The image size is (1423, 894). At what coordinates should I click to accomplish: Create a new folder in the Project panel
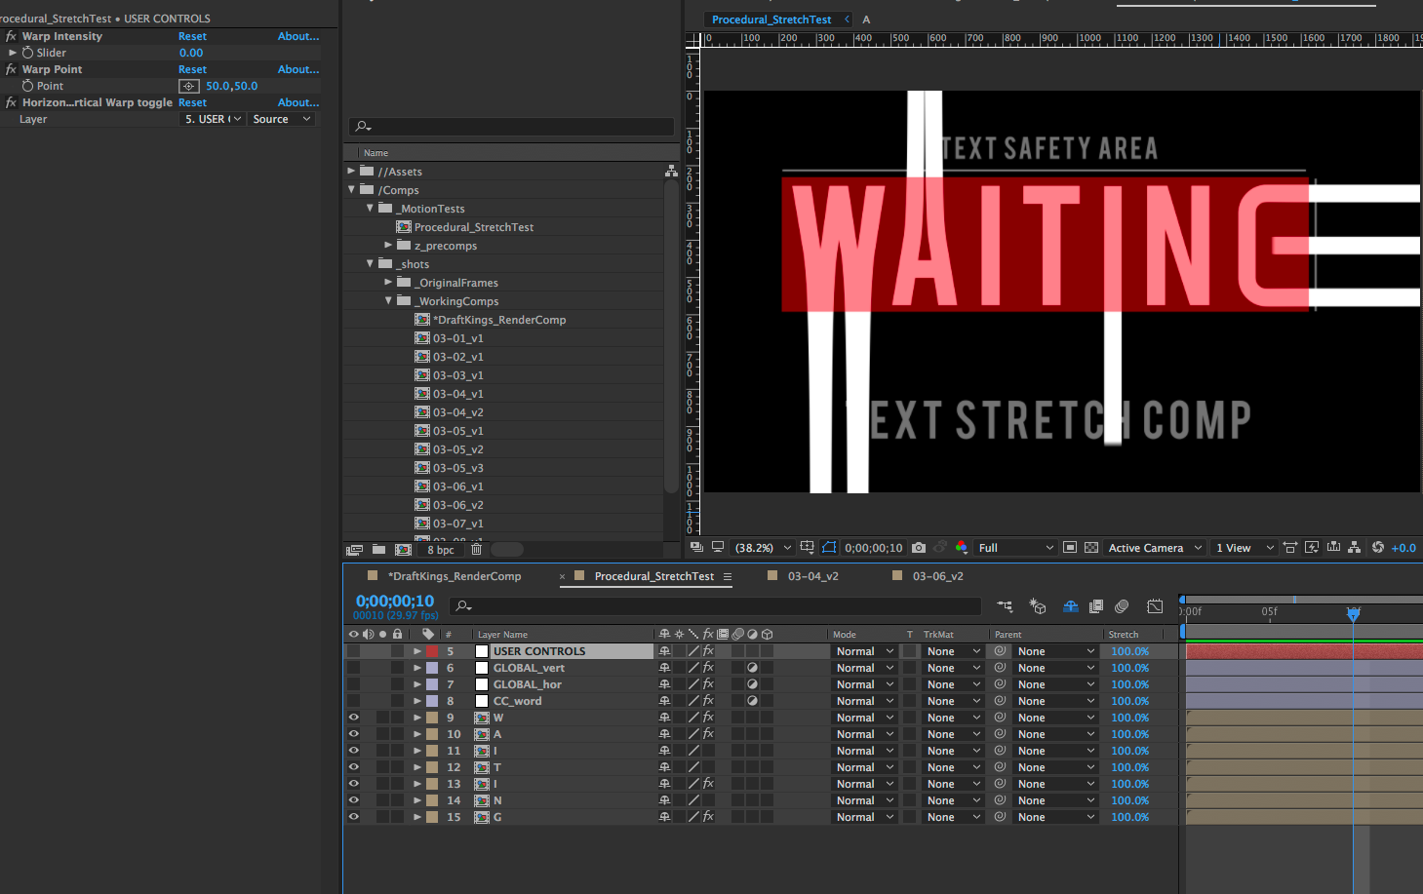tap(378, 550)
